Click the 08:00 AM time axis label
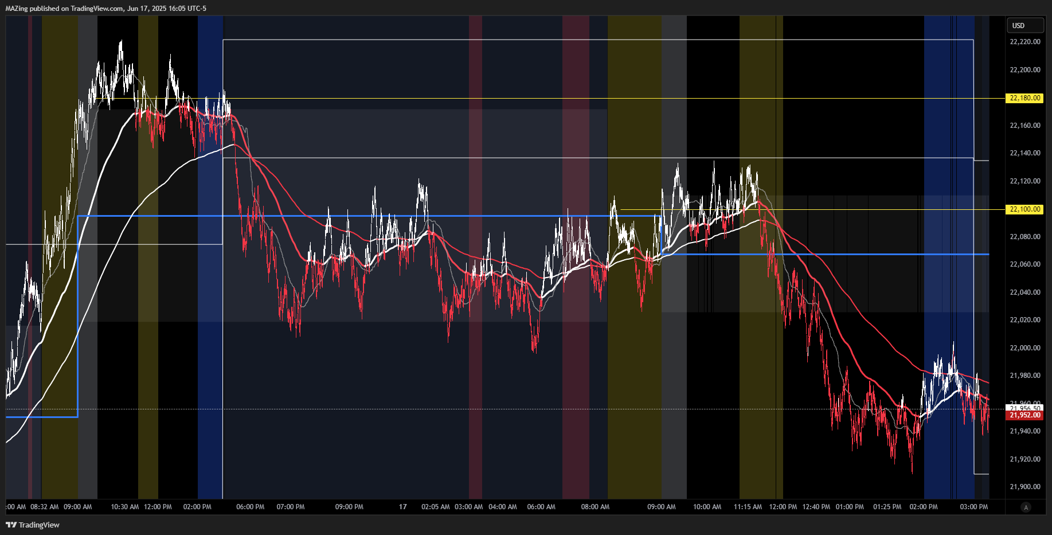This screenshot has width=1052, height=535. point(595,507)
